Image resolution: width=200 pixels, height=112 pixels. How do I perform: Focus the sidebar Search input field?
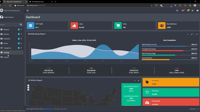[9, 25]
